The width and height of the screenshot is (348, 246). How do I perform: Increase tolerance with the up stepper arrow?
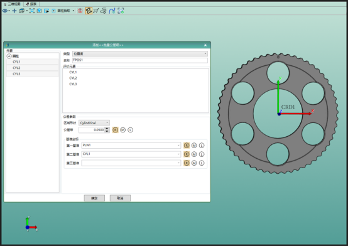(107, 129)
